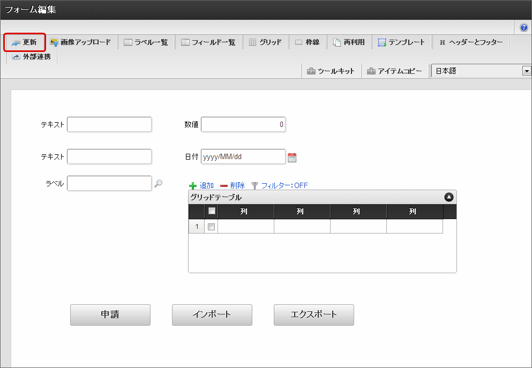
Task: Click the 更新 update toolbar button
Action: (25, 42)
